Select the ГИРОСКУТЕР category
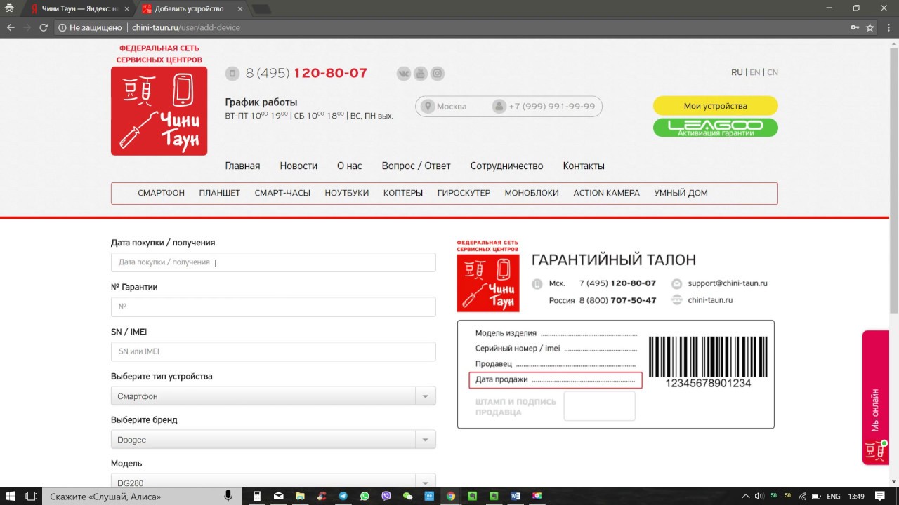 464,193
